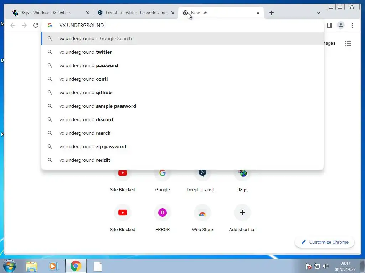Pick 'vx underground discord' suggestion
This screenshot has width=365, height=273.
[x=182, y=119]
